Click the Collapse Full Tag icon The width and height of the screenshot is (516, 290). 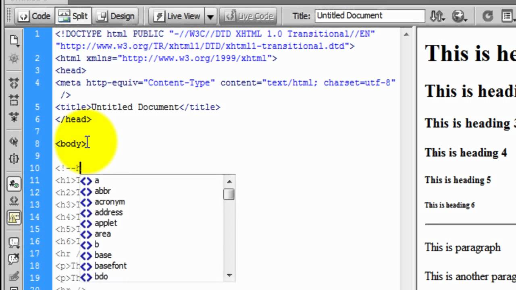(x=14, y=83)
